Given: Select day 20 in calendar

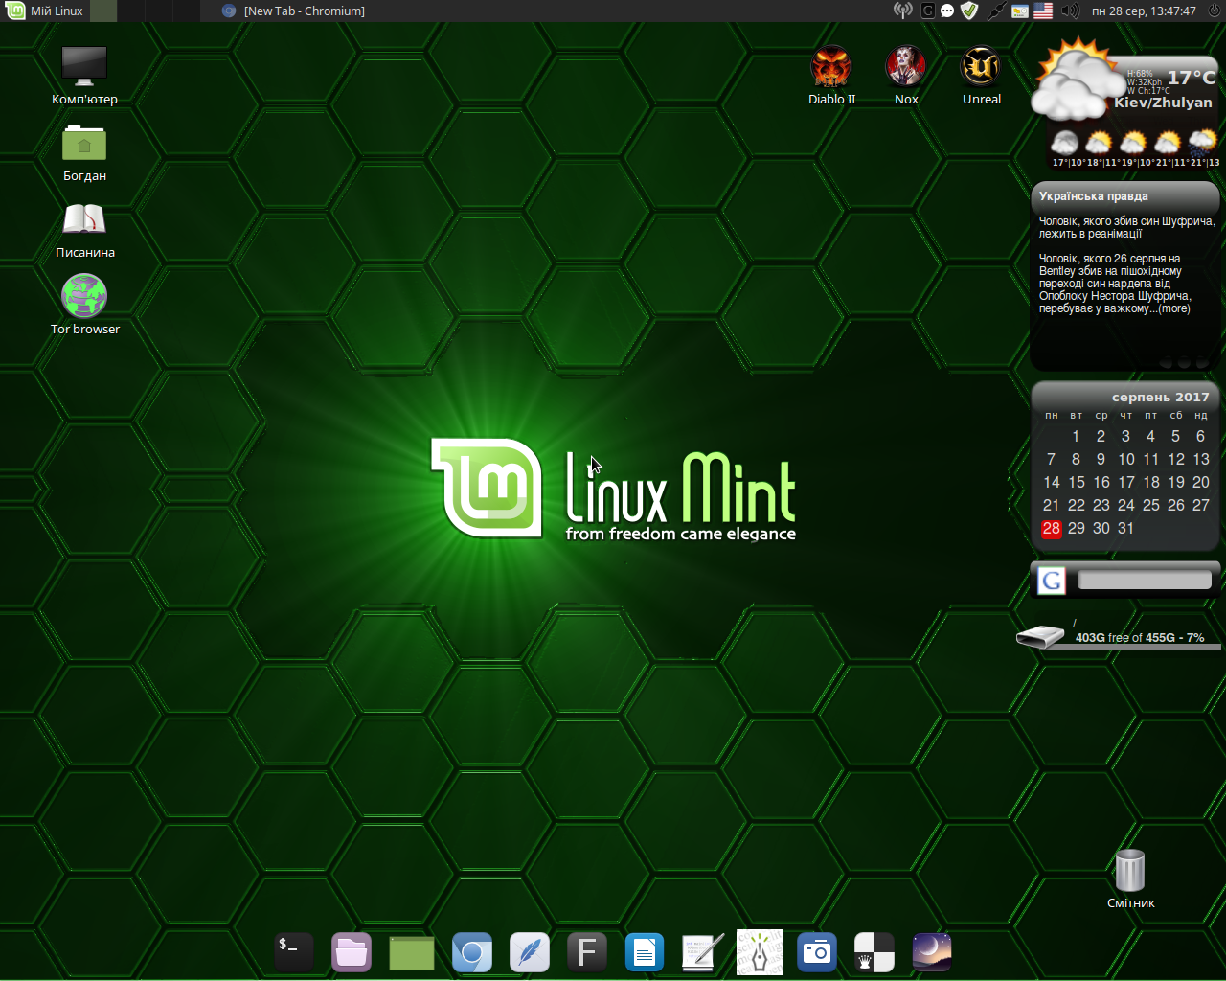Looking at the screenshot, I should pyautogui.click(x=1201, y=483).
